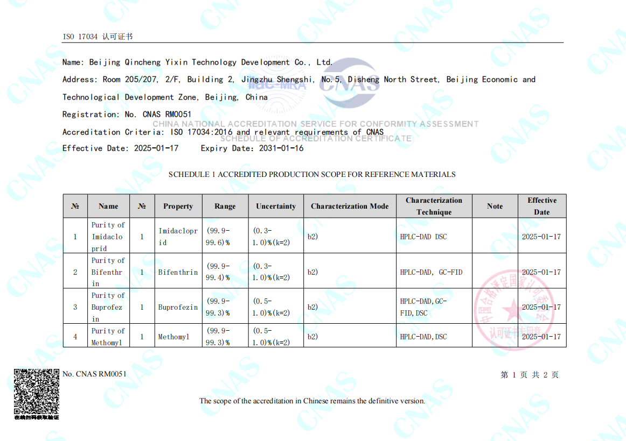
Task: Click the 'Range' column header
Action: (x=225, y=206)
